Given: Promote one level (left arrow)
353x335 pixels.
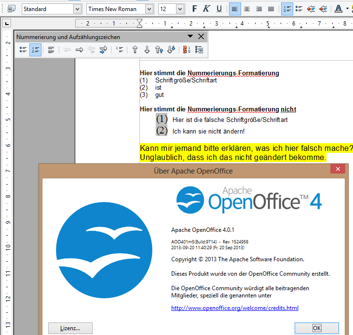Looking at the screenshot, I should (x=67, y=50).
